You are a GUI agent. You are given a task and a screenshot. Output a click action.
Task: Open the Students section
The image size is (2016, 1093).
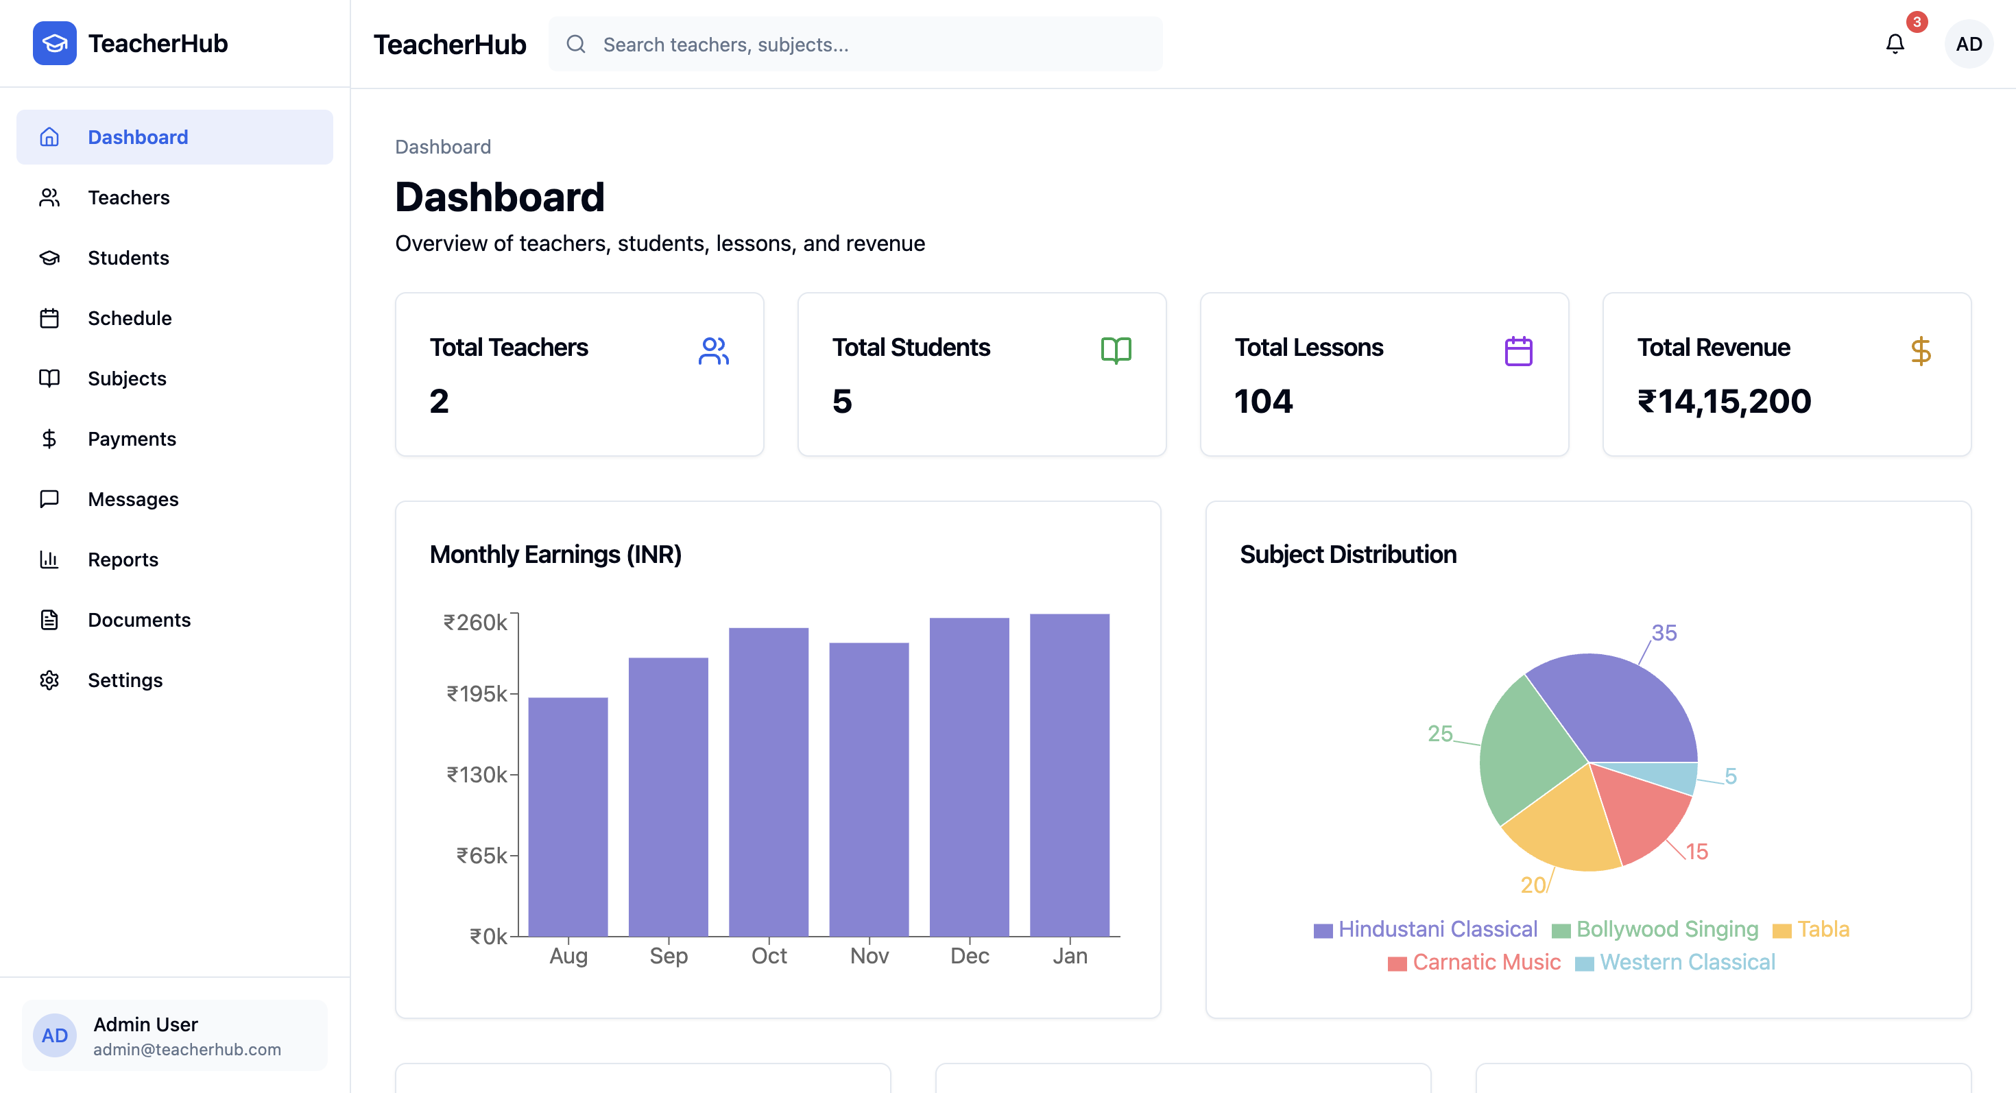click(x=175, y=257)
